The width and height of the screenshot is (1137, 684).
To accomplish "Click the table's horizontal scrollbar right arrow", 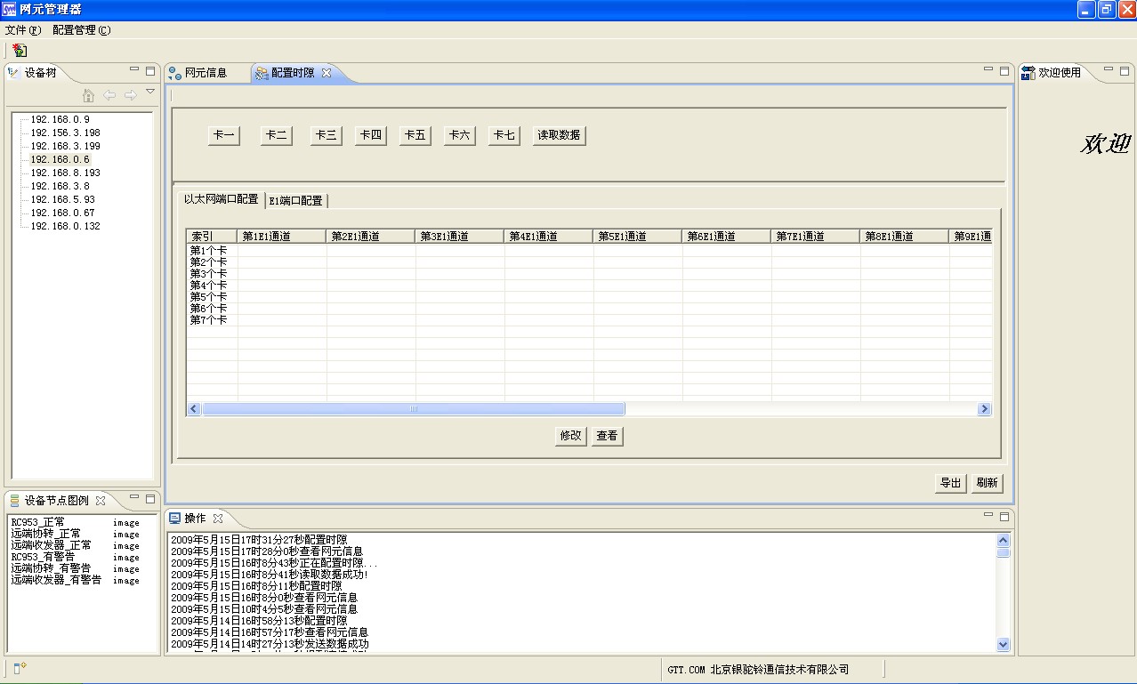I will (984, 409).
